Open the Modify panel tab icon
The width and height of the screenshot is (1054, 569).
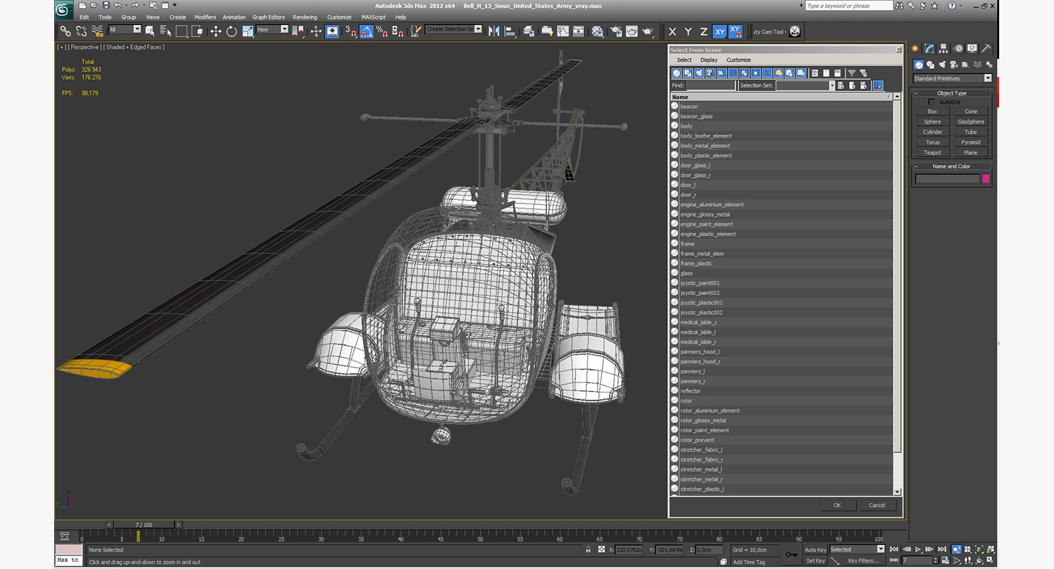click(929, 48)
